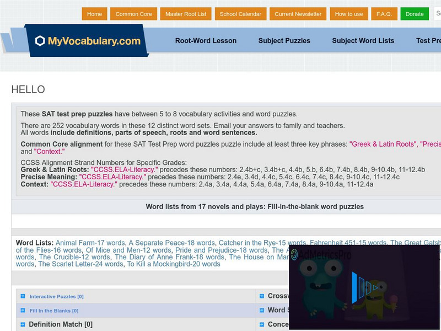Open the Master Root List
441x331 pixels.
tap(186, 14)
